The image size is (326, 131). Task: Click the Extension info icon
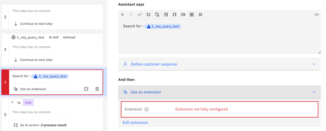[x=147, y=109]
